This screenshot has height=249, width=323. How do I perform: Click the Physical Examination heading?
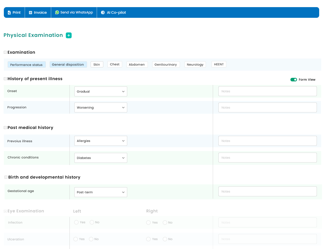pyautogui.click(x=33, y=35)
